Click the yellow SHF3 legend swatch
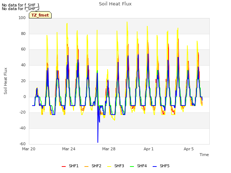Image resolution: width=231 pixels, height=173 pixels. (109, 167)
